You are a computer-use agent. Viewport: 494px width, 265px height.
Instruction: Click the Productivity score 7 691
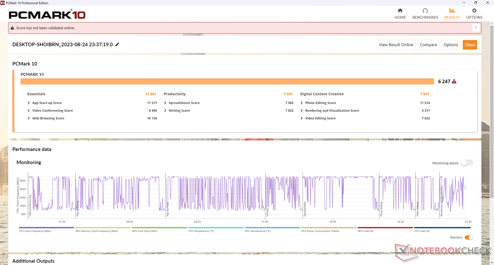[288, 94]
